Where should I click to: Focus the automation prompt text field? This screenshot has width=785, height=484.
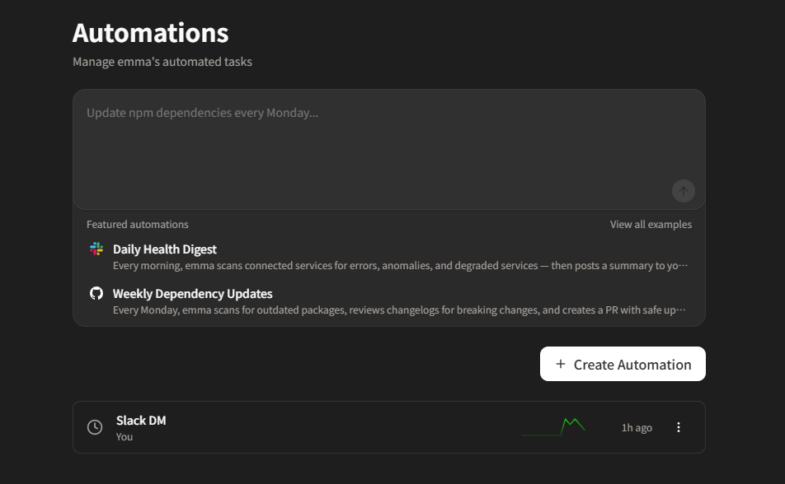tap(389, 149)
